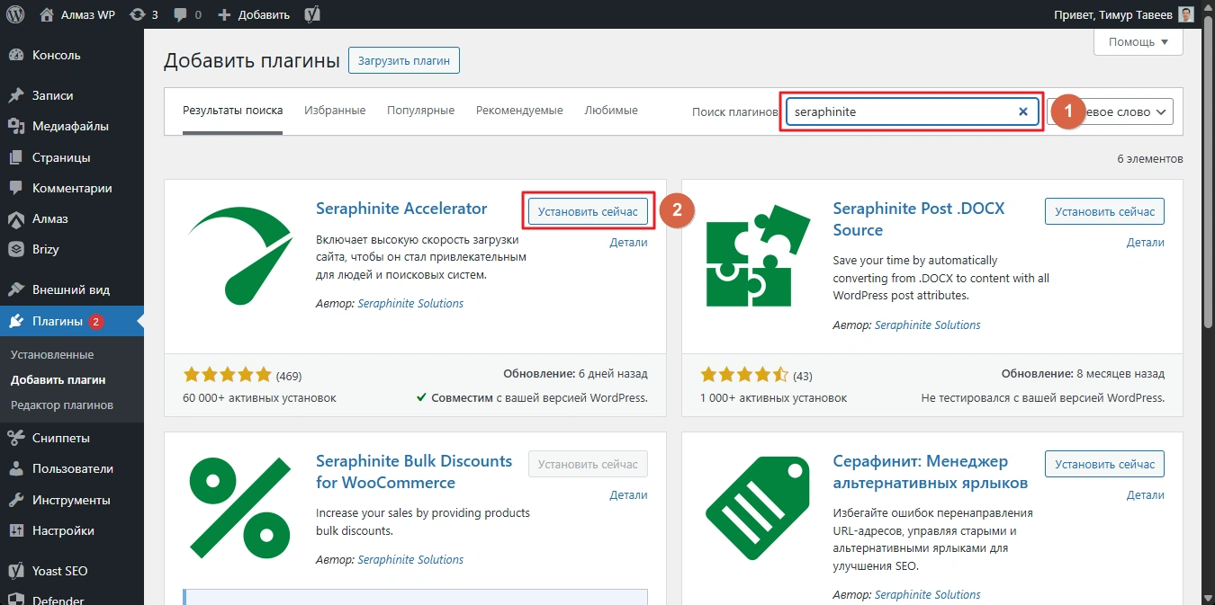Click the Загрузить плагин button
Image resolution: width=1215 pixels, height=605 pixels.
point(404,61)
